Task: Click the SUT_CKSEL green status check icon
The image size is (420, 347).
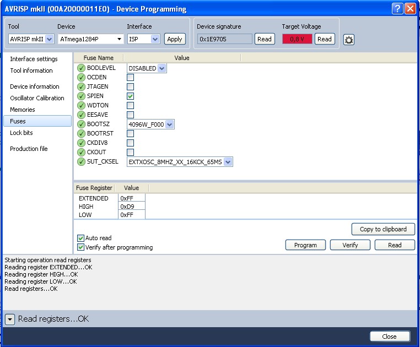Action: pyautogui.click(x=81, y=162)
